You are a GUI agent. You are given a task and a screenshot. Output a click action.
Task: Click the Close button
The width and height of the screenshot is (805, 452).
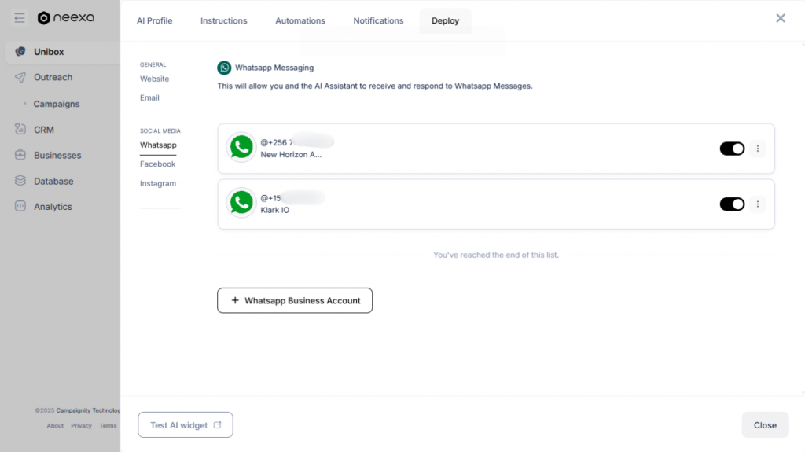[765, 425]
